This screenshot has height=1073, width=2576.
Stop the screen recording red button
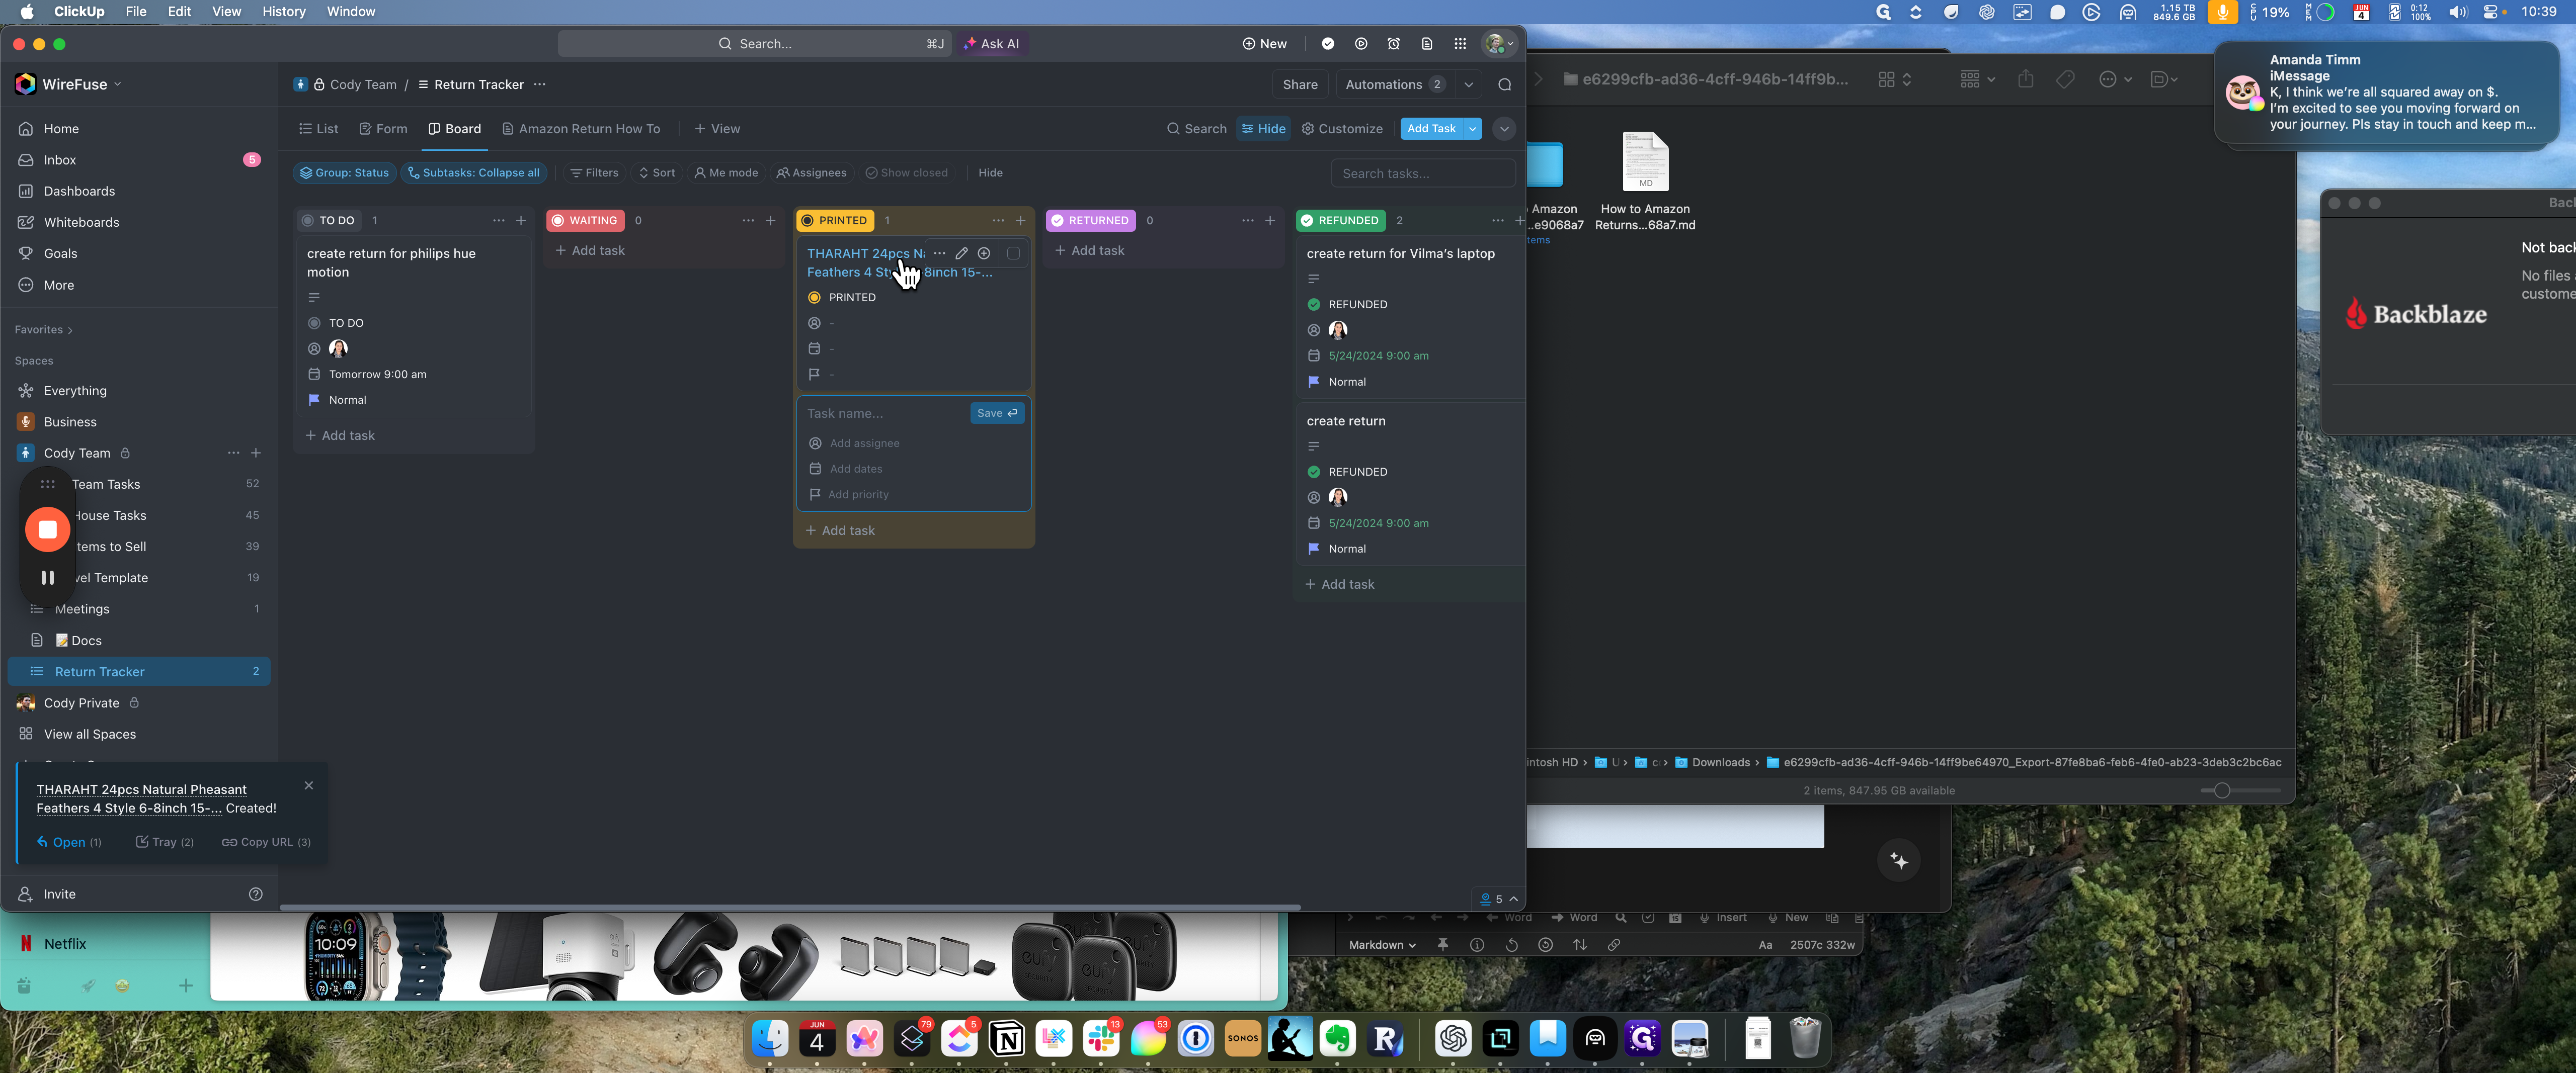[47, 529]
